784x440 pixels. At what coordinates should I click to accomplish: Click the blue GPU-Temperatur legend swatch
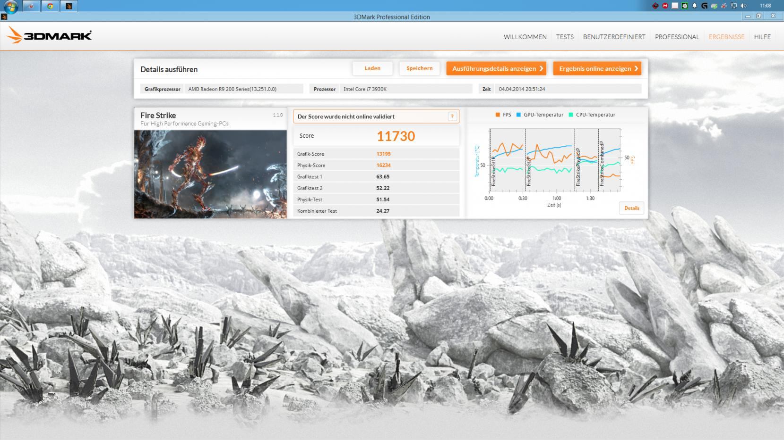[518, 115]
